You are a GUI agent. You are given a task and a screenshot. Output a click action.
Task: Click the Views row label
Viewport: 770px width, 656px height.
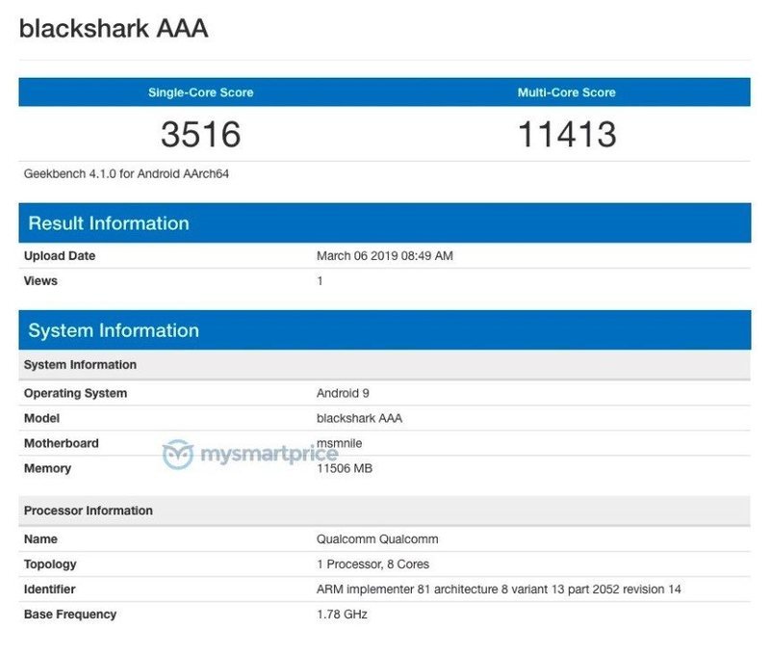tap(40, 281)
